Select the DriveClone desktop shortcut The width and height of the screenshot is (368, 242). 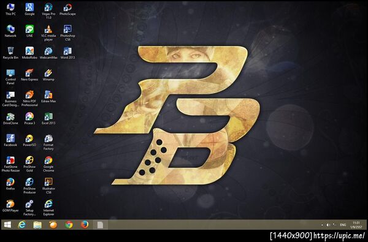(x=10, y=119)
